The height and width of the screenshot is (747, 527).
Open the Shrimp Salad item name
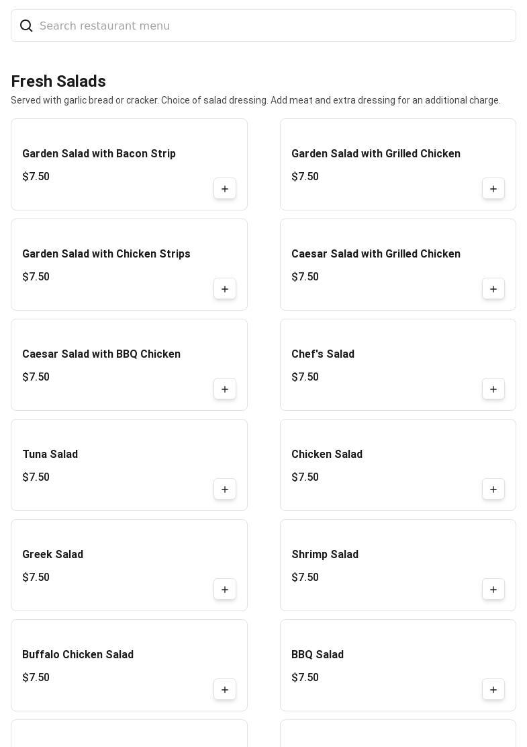[325, 555]
